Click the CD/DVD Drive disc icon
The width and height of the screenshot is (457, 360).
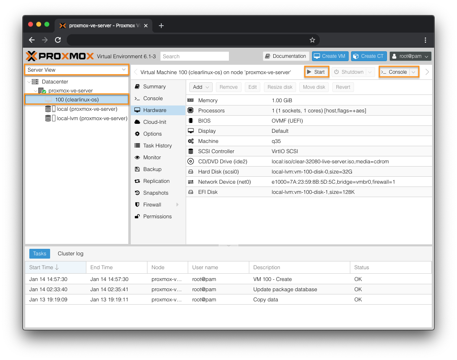coord(190,162)
